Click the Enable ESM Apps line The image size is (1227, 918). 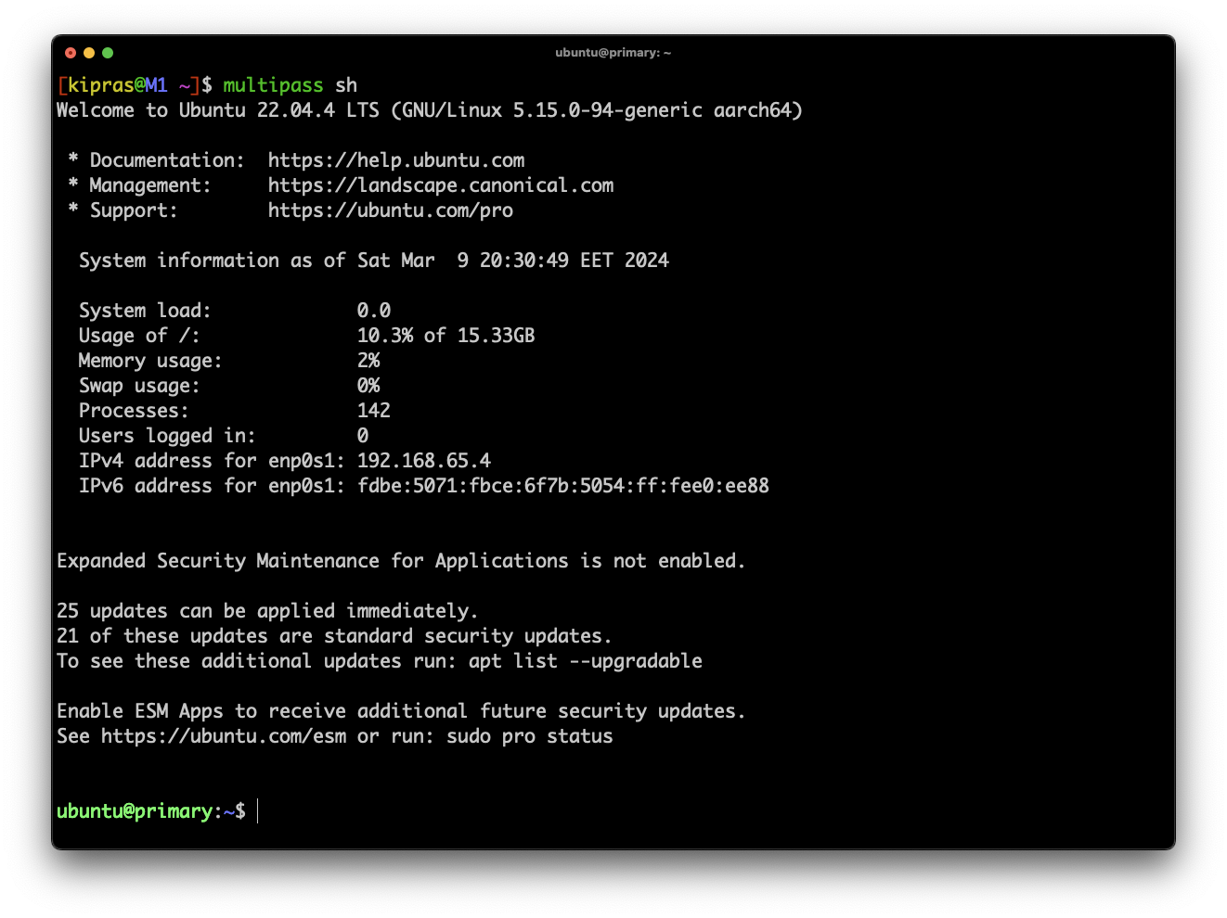point(401,711)
